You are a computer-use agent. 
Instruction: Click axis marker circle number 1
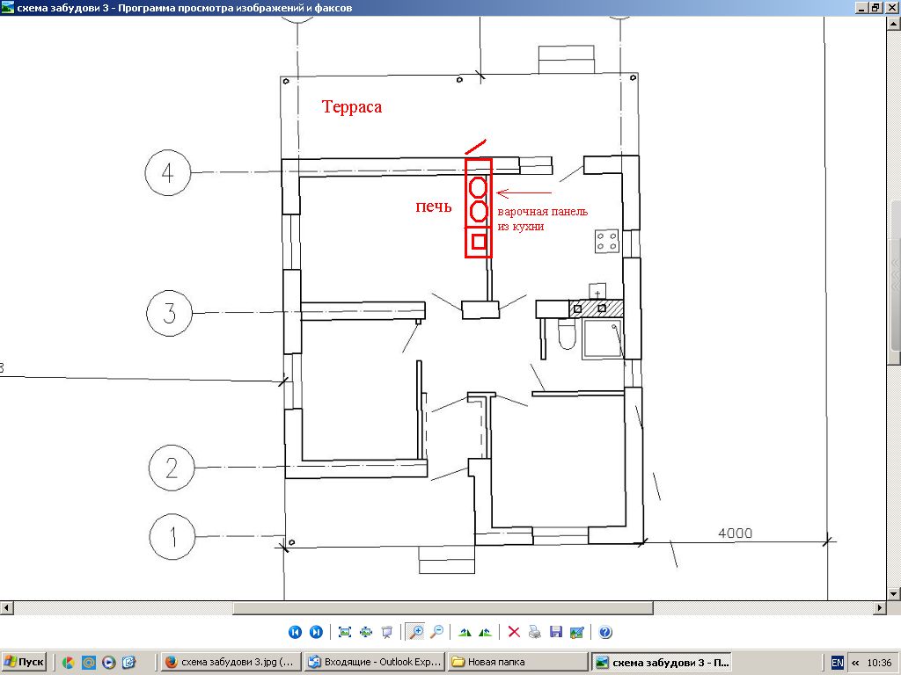click(x=172, y=537)
